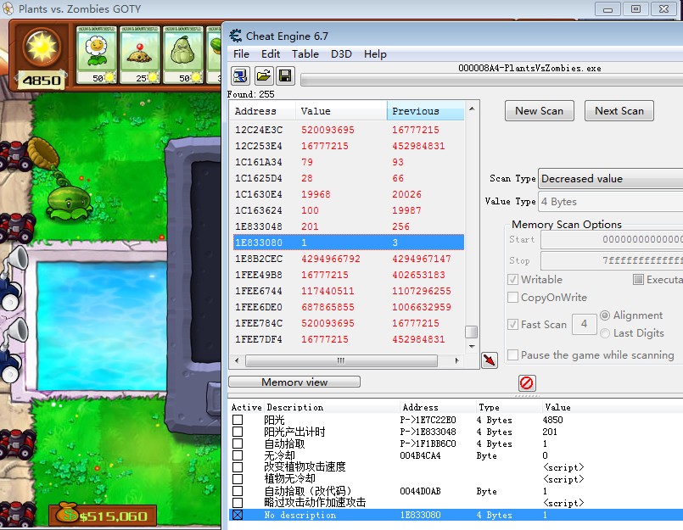Open the Table menu

(305, 54)
